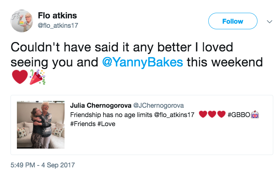Expand the tweet options chevron
The image size is (280, 173).
269,22
